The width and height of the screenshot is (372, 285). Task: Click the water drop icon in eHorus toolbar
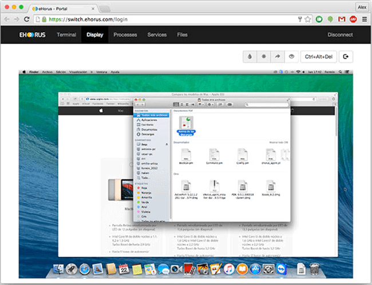[250, 57]
